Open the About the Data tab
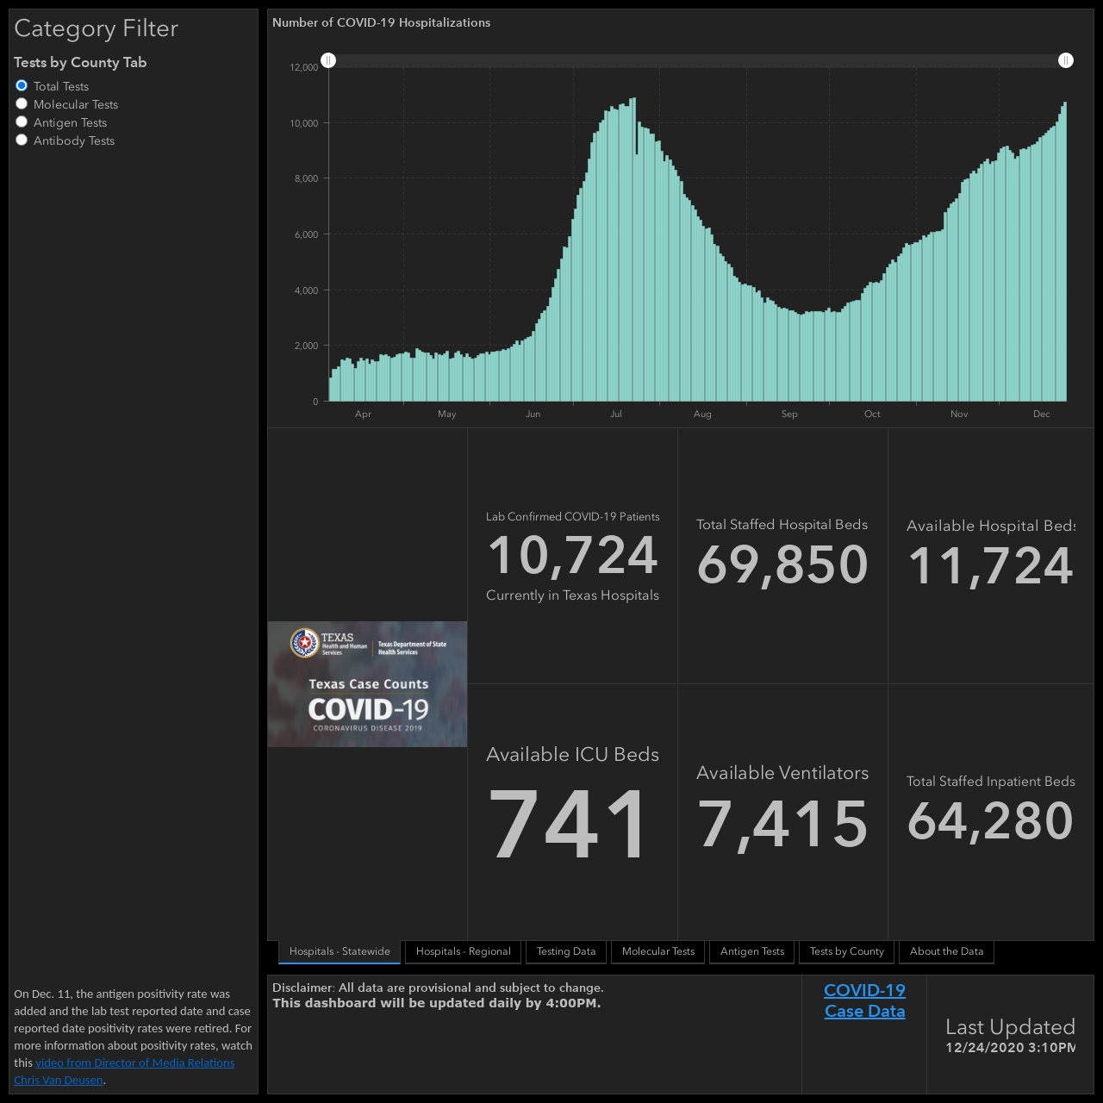The image size is (1103, 1103). (x=946, y=951)
